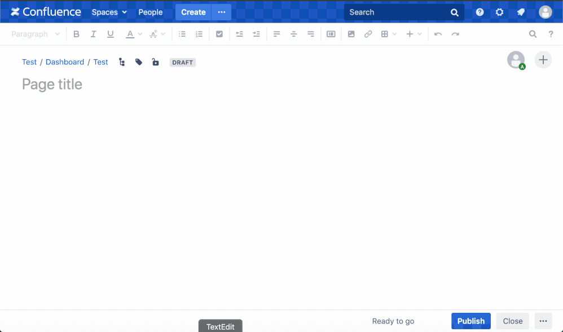Insert a task list checkbox
The height and width of the screenshot is (332, 563).
(219, 34)
